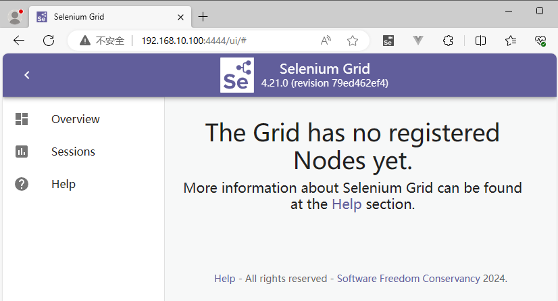
Task: Click the Sessions chart icon
Action: pyautogui.click(x=22, y=152)
